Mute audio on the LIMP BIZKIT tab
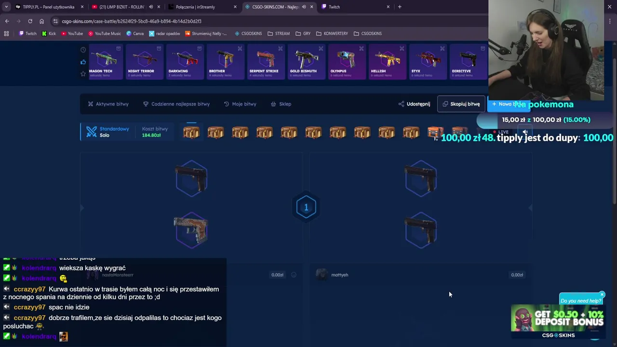The width and height of the screenshot is (617, 347). pos(151,7)
